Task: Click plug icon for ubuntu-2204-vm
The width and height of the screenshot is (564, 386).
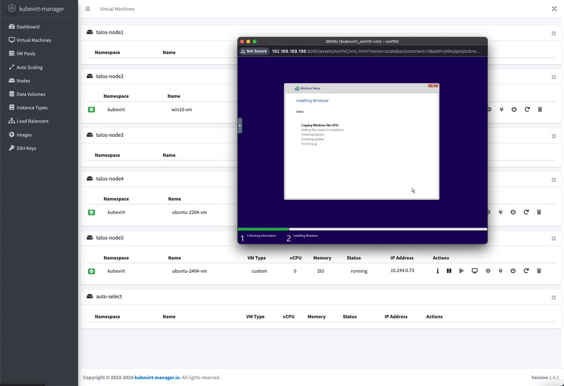Action: (501, 213)
